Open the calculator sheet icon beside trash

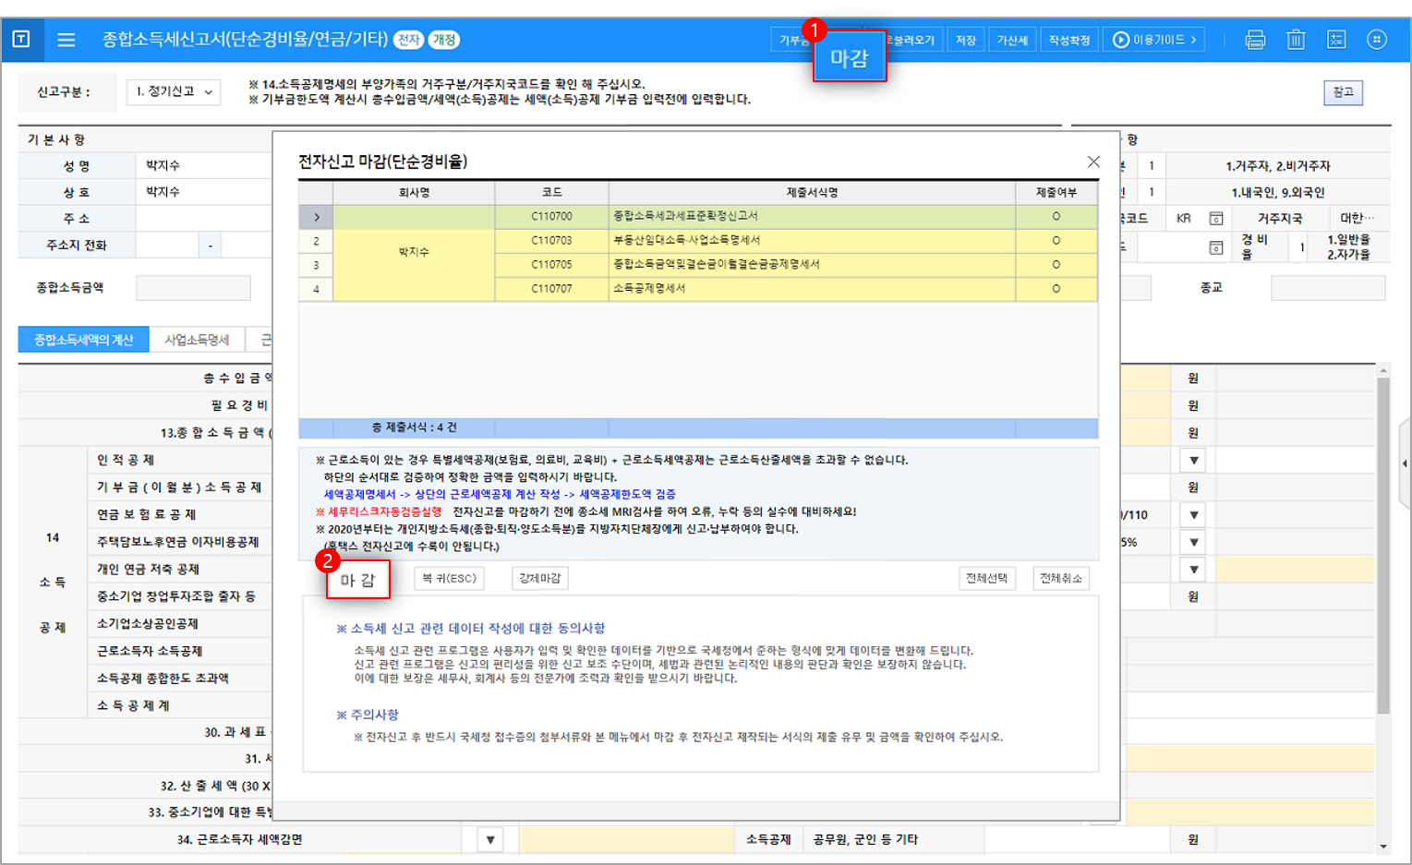tap(1336, 40)
